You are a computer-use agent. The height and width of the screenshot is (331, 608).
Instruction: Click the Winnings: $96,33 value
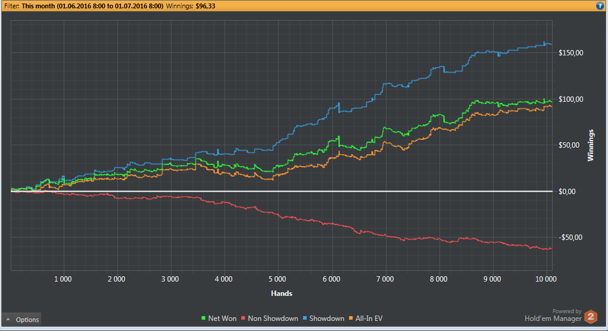(191, 6)
